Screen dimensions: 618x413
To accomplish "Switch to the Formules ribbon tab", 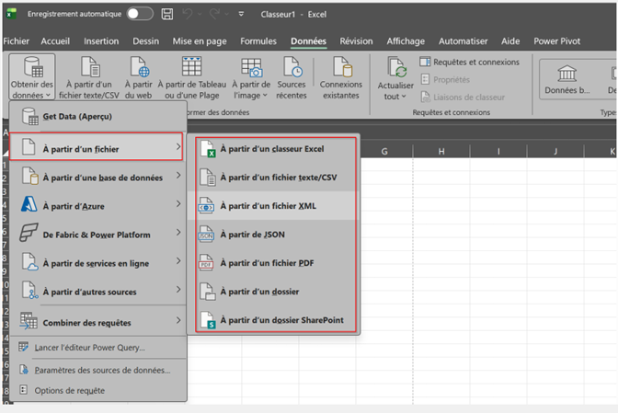I will 258,41.
